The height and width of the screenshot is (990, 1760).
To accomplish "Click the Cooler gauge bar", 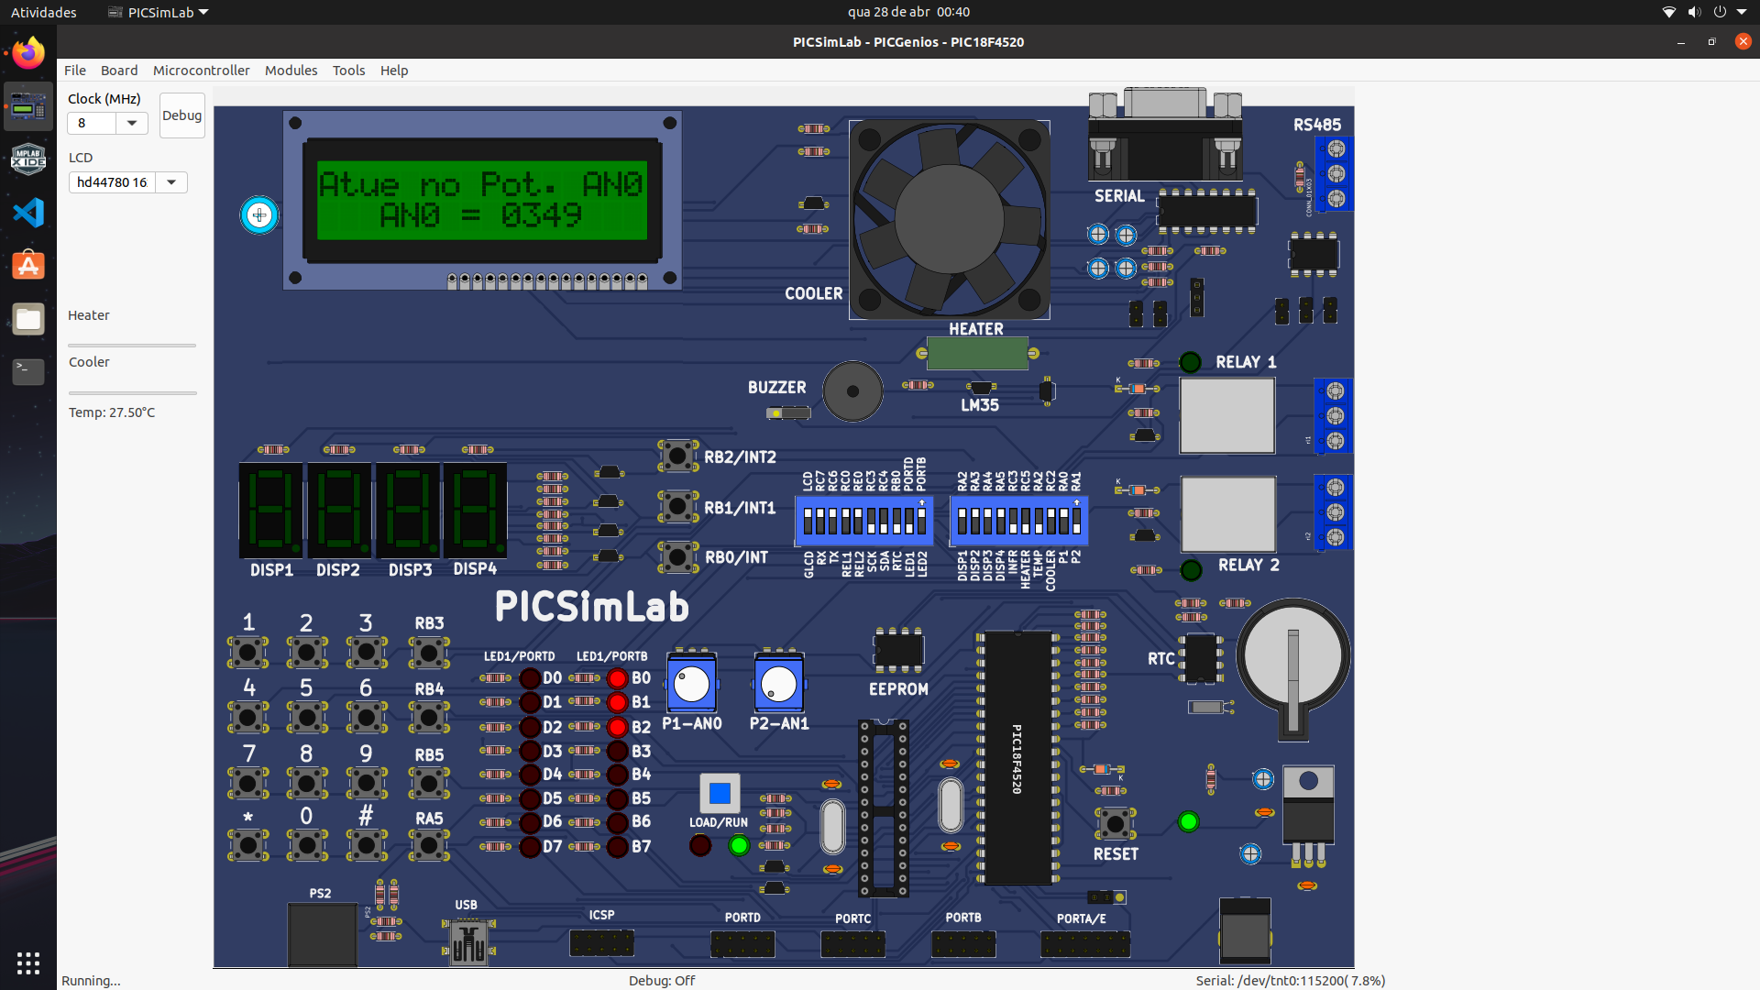I will click(132, 392).
